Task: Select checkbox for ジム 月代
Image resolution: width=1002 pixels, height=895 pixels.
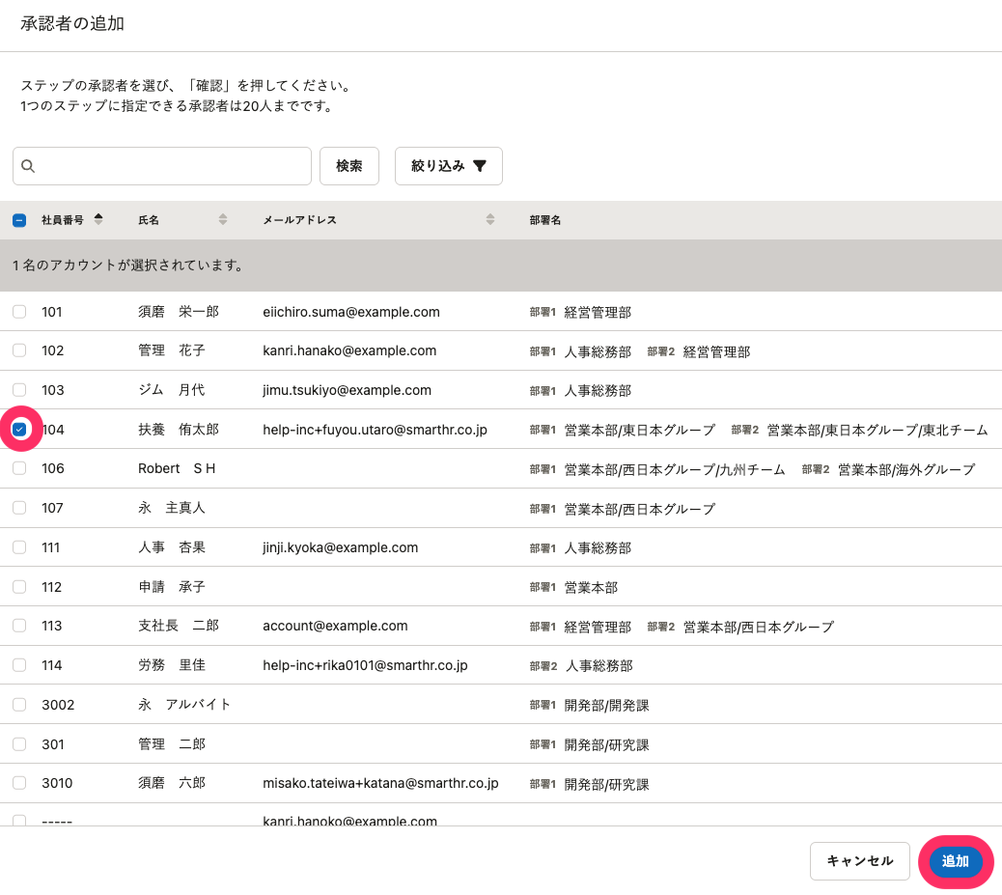Action: (19, 390)
